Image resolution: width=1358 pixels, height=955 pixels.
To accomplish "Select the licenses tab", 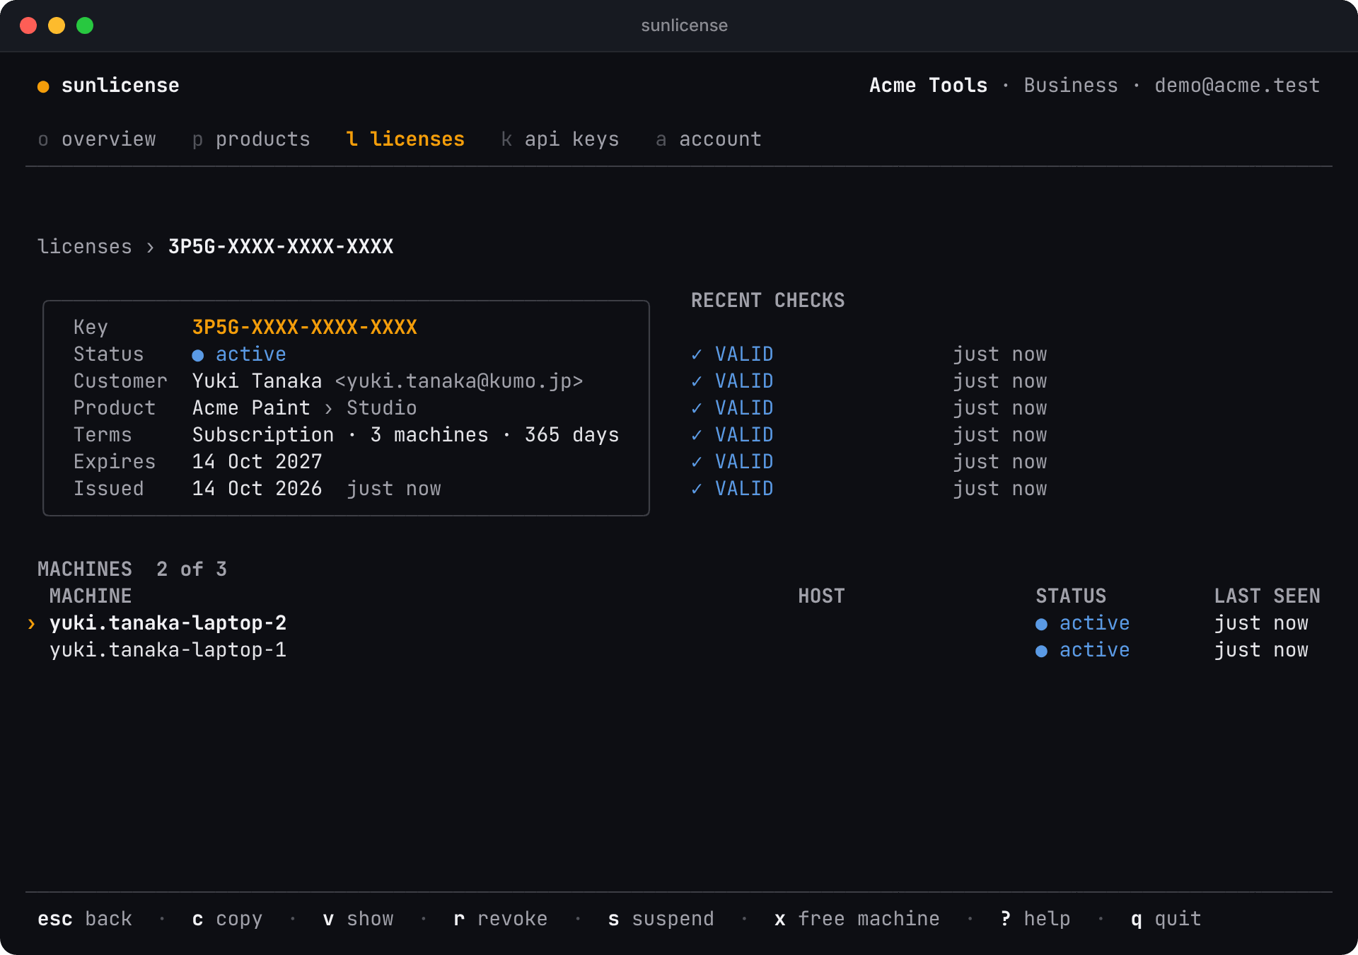I will click(405, 139).
